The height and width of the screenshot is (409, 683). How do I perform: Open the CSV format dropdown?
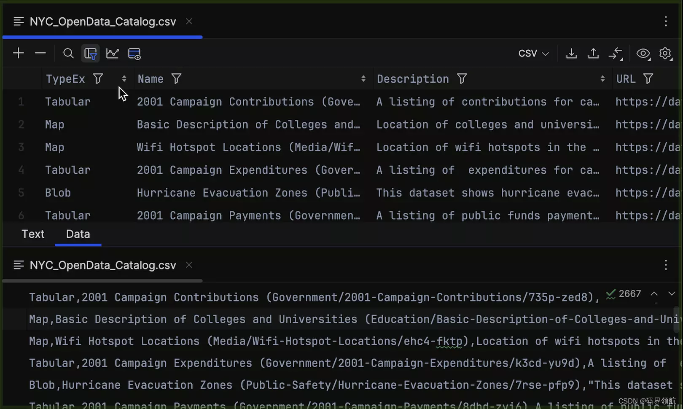[533, 54]
